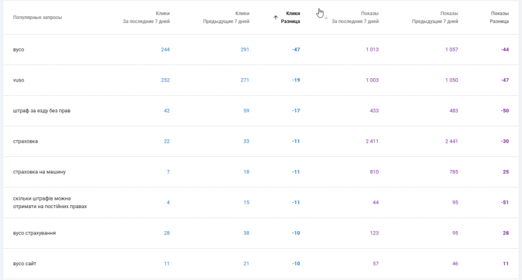Sort by Показы За последние 7 дней column
522x280 pixels.
point(355,17)
